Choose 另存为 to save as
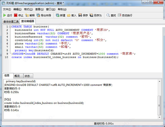This screenshot has height=127, width=165. [95, 15]
